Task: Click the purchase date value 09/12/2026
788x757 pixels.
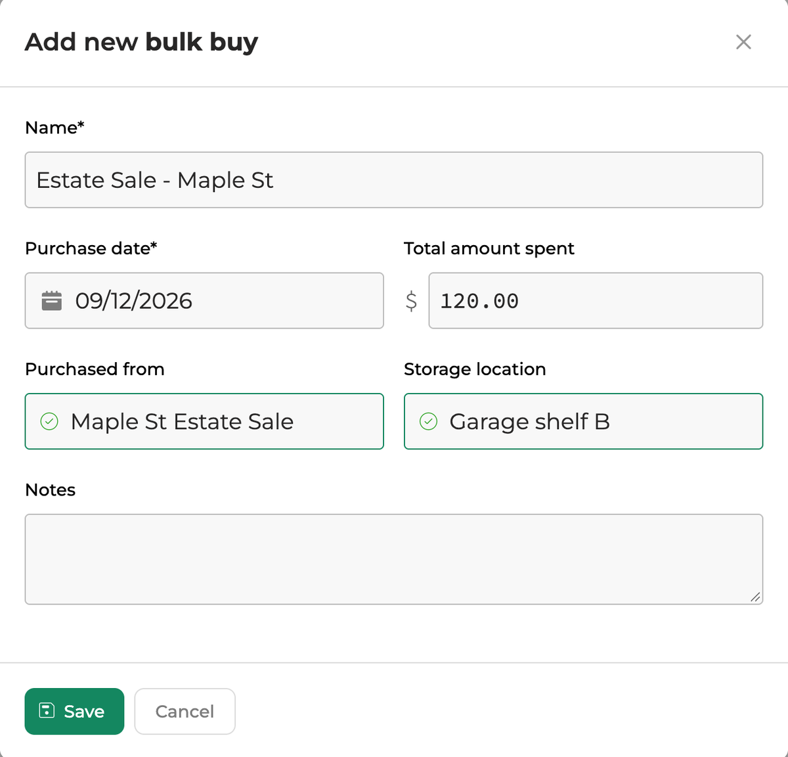Action: pyautogui.click(x=134, y=301)
